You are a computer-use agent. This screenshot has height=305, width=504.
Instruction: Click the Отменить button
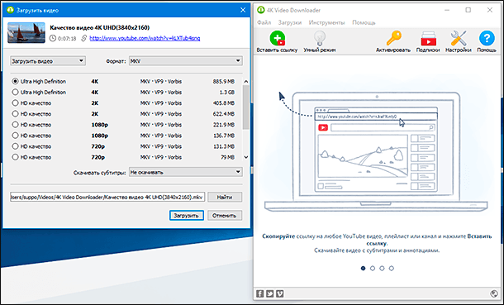(x=225, y=216)
